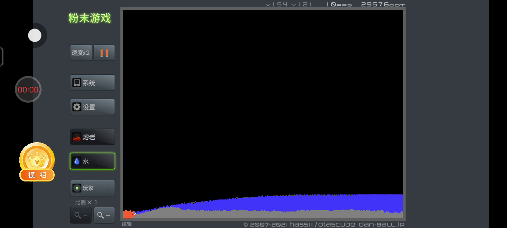Toggle the 速度x2 speed button

pyautogui.click(x=81, y=53)
